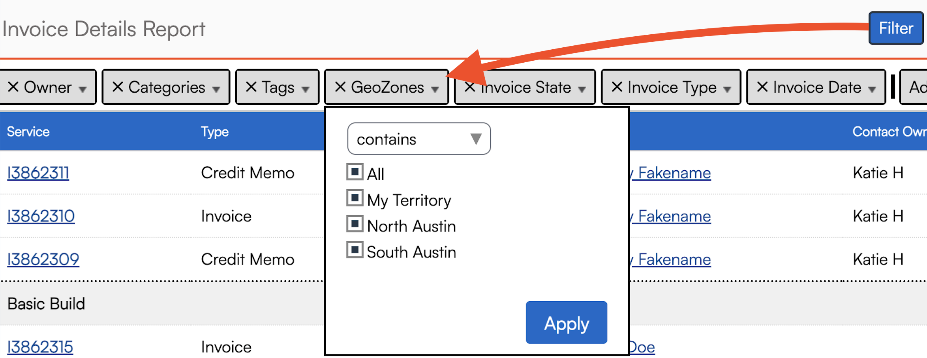
Task: Open the contains operator dropdown
Action: coord(419,139)
